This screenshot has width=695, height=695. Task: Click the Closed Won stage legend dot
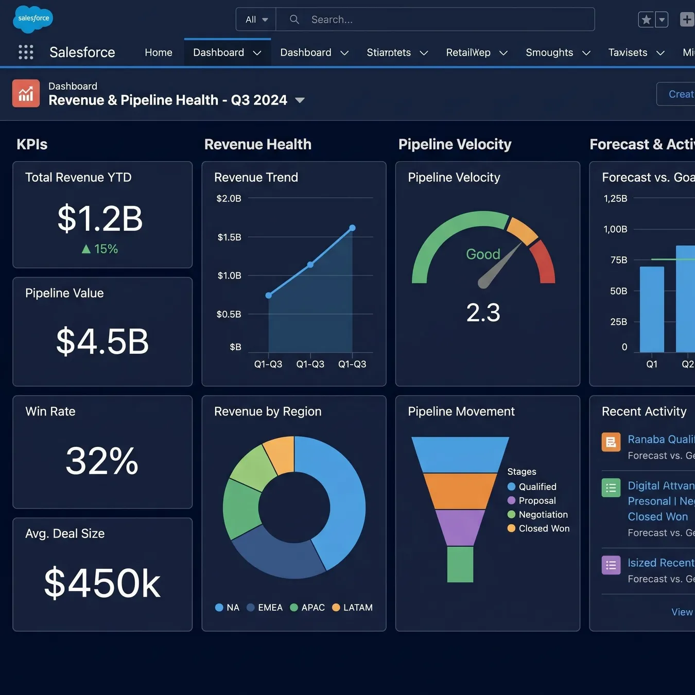(x=511, y=528)
